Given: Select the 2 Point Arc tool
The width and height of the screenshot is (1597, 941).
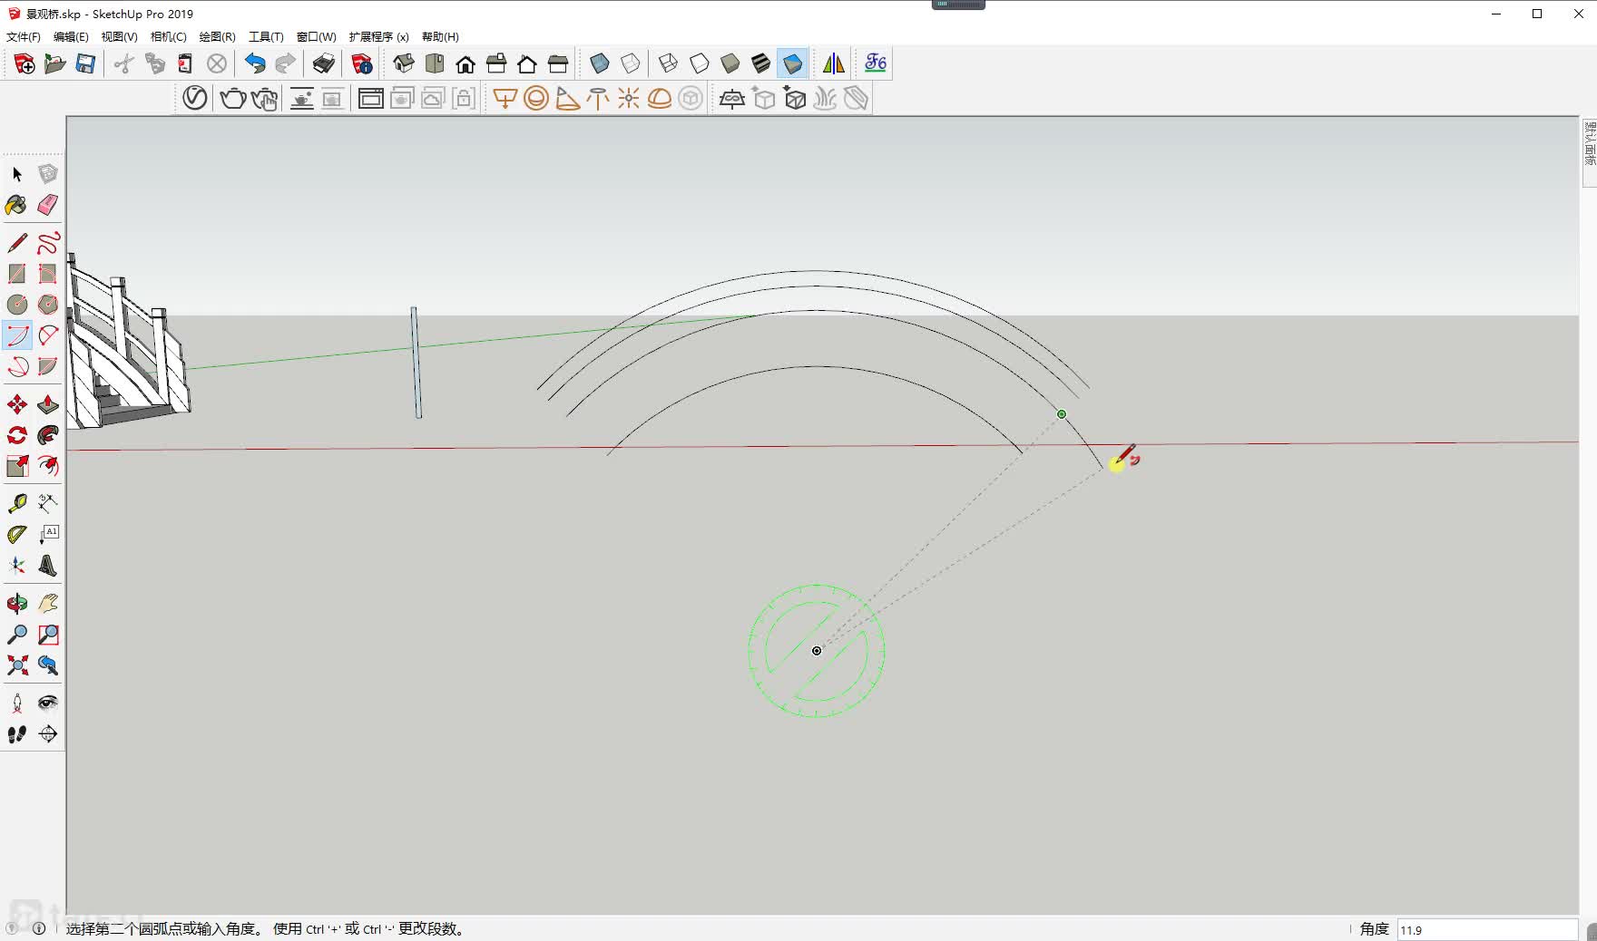Looking at the screenshot, I should point(48,335).
